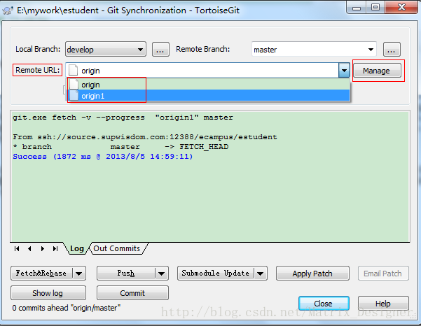Click the Push button
This screenshot has width=421, height=326.
click(126, 274)
